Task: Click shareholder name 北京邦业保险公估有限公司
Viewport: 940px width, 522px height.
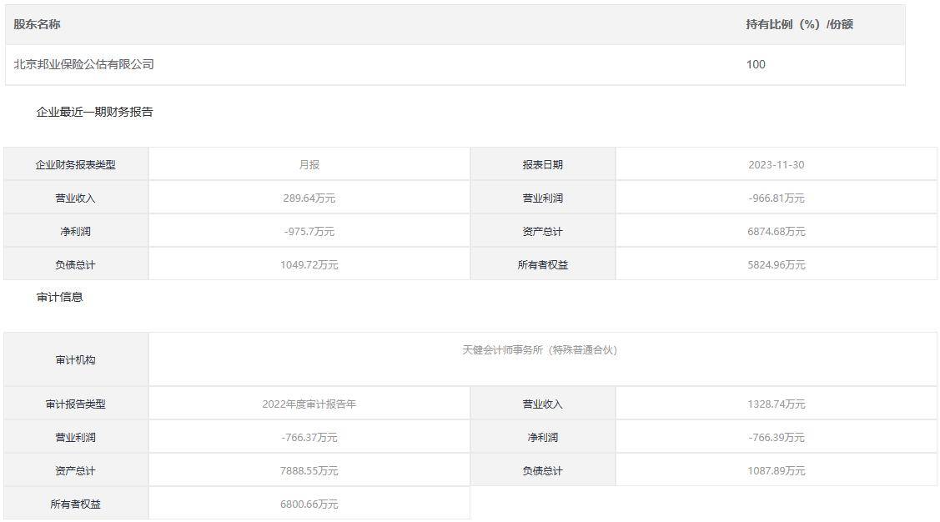Action: click(x=83, y=64)
